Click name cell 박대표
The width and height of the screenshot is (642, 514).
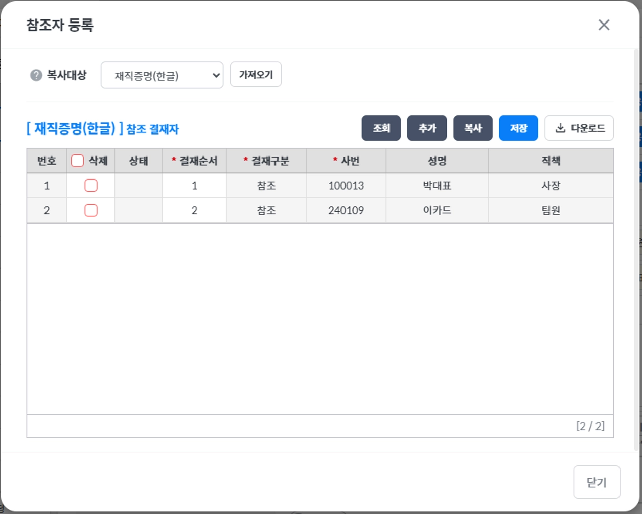tap(437, 186)
